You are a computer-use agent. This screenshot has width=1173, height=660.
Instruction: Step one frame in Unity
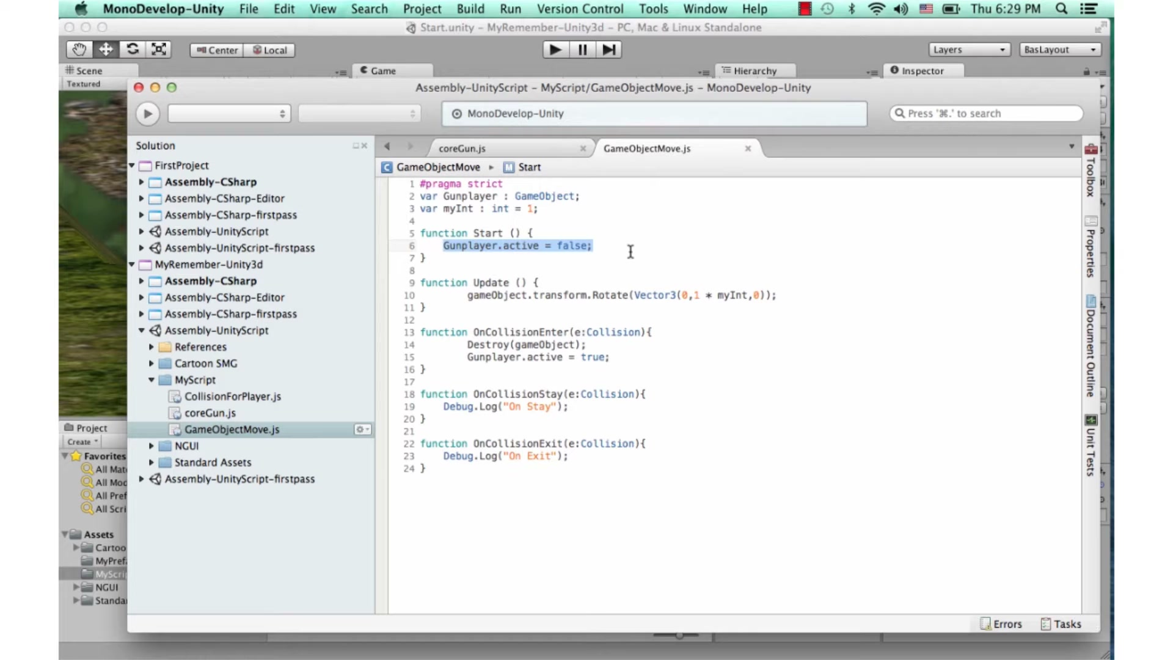(x=608, y=50)
